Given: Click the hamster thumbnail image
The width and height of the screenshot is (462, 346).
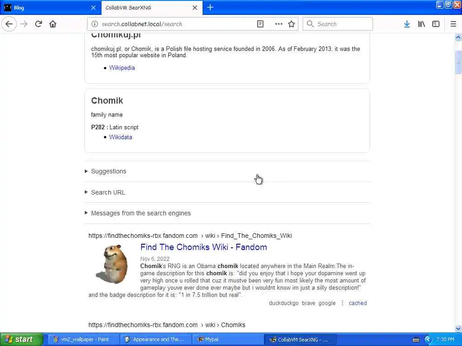Looking at the screenshot, I should [x=112, y=264].
